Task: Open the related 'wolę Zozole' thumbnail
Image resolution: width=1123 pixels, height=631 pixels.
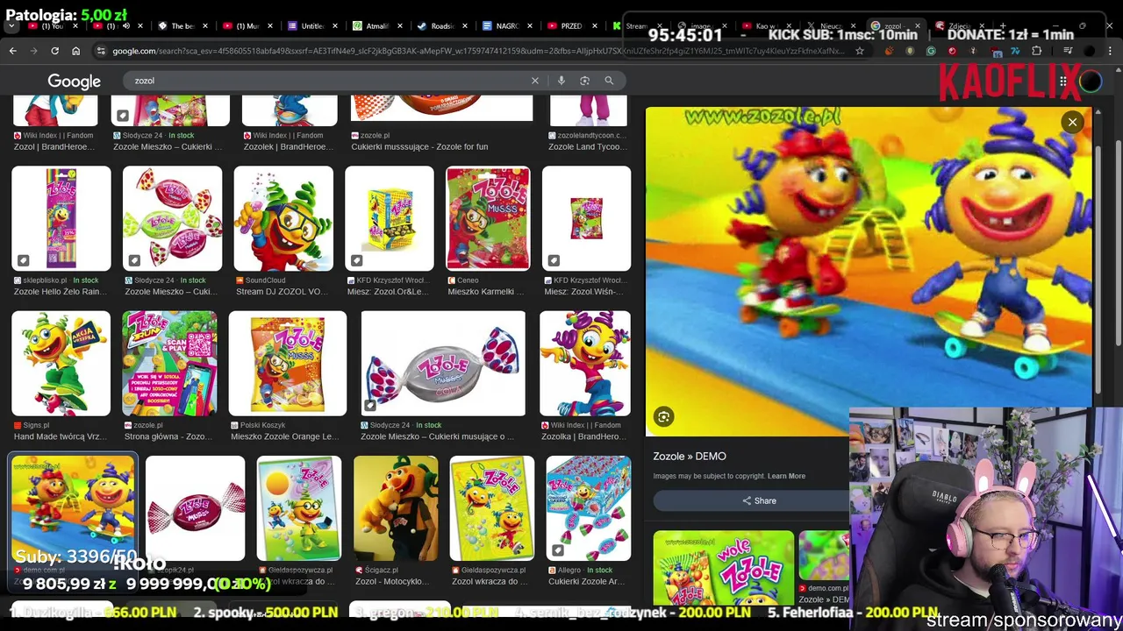Action: click(723, 568)
